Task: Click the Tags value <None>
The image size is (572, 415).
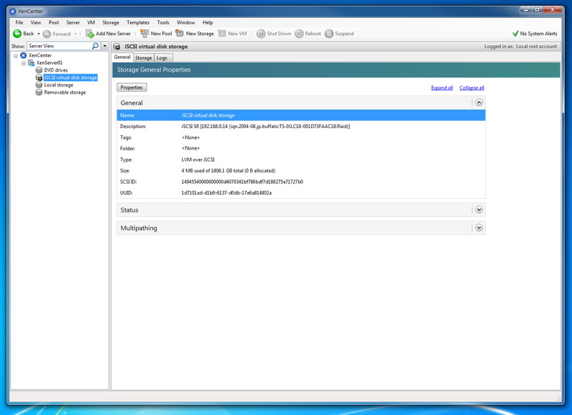Action: [191, 137]
